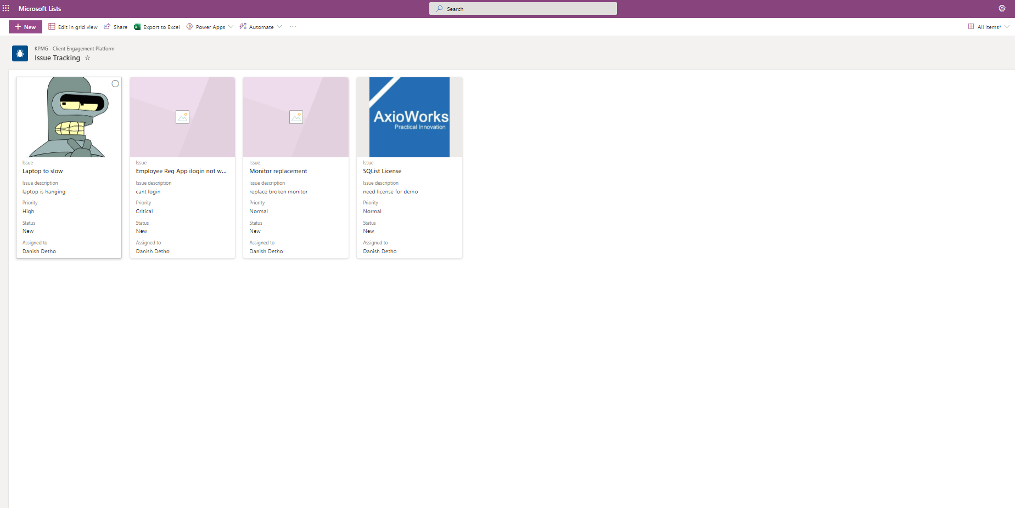Image resolution: width=1015 pixels, height=508 pixels.
Task: Open the Microsoft Lists home link
Action: [x=40, y=9]
